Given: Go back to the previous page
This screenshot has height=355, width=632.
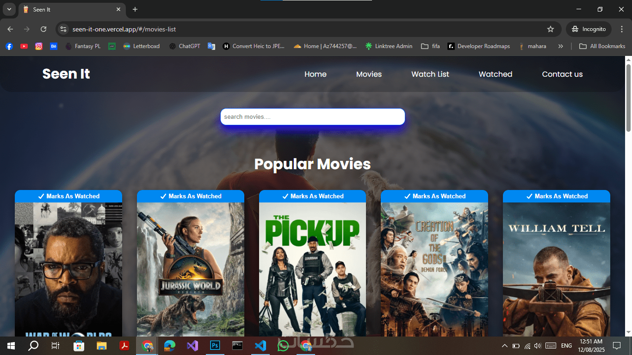Looking at the screenshot, I should point(10,29).
